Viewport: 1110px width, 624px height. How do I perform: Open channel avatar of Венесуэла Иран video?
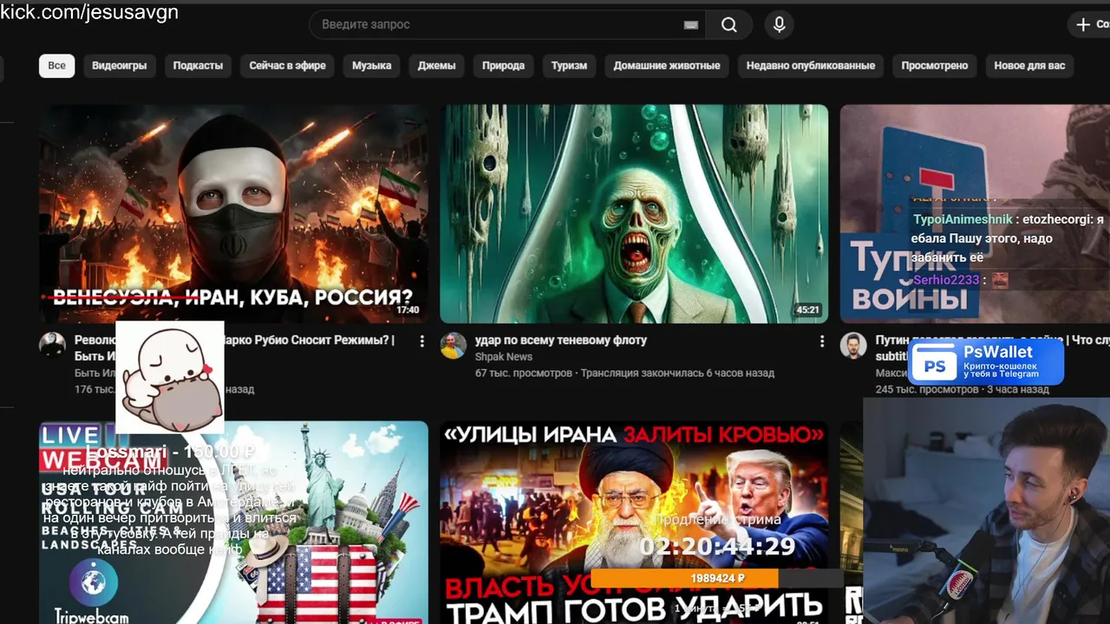tap(52, 345)
